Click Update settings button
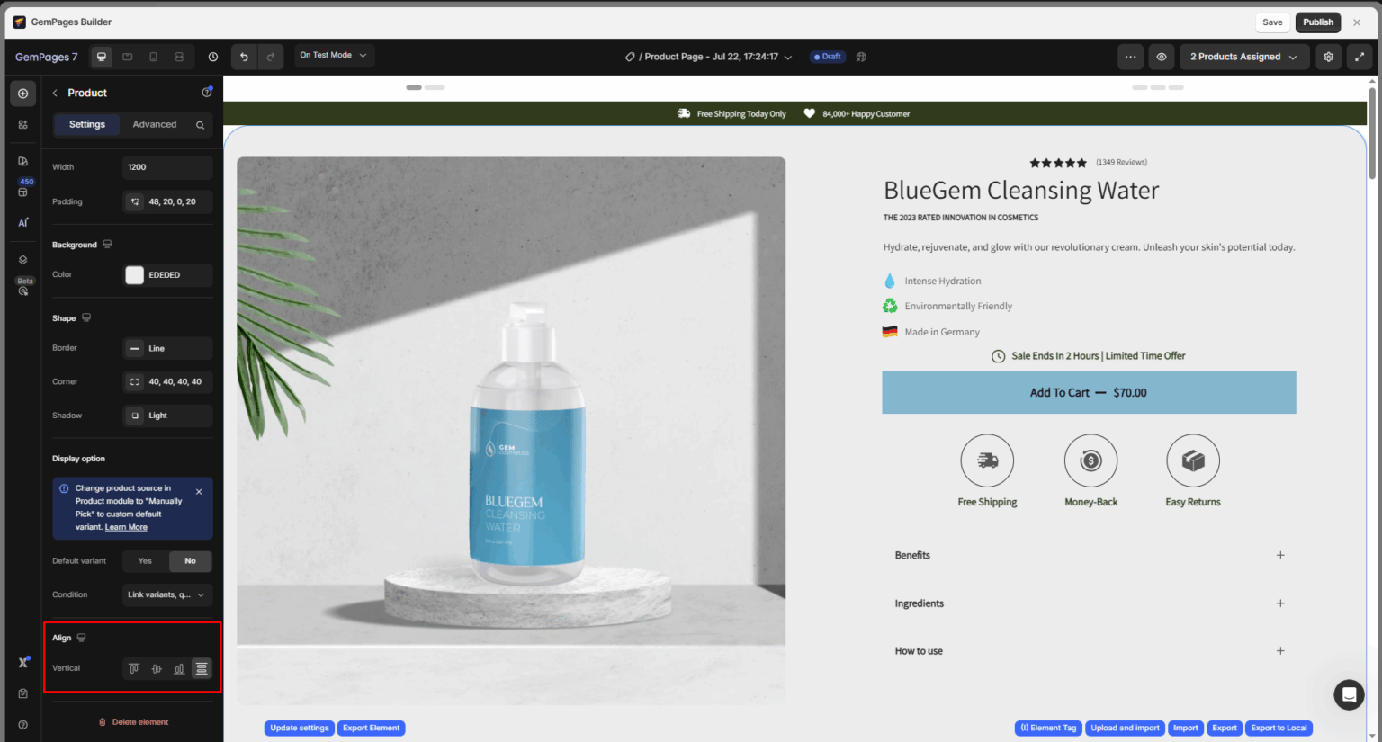The height and width of the screenshot is (742, 1382). point(300,729)
